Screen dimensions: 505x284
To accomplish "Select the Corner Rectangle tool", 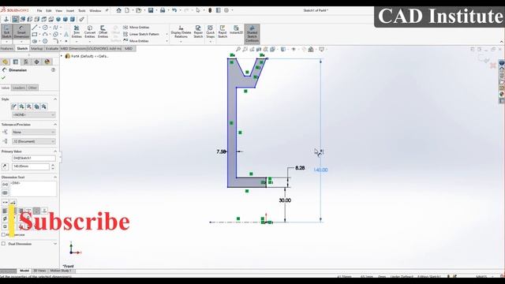I will [x=35, y=34].
